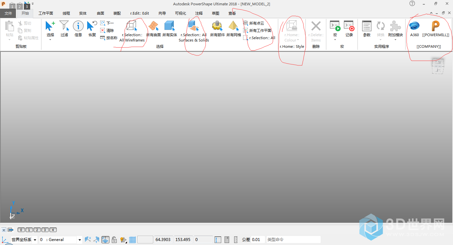Open the 过滤 (Filter) selection tool
Image resolution: width=453 pixels, height=245 pixels.
pos(64,26)
